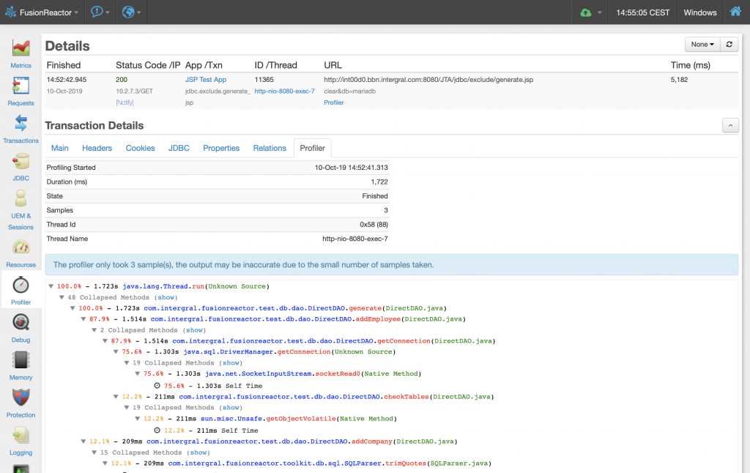Screen dimensions: 750x473
Task: Select the Profiler tab
Action: tap(312, 148)
